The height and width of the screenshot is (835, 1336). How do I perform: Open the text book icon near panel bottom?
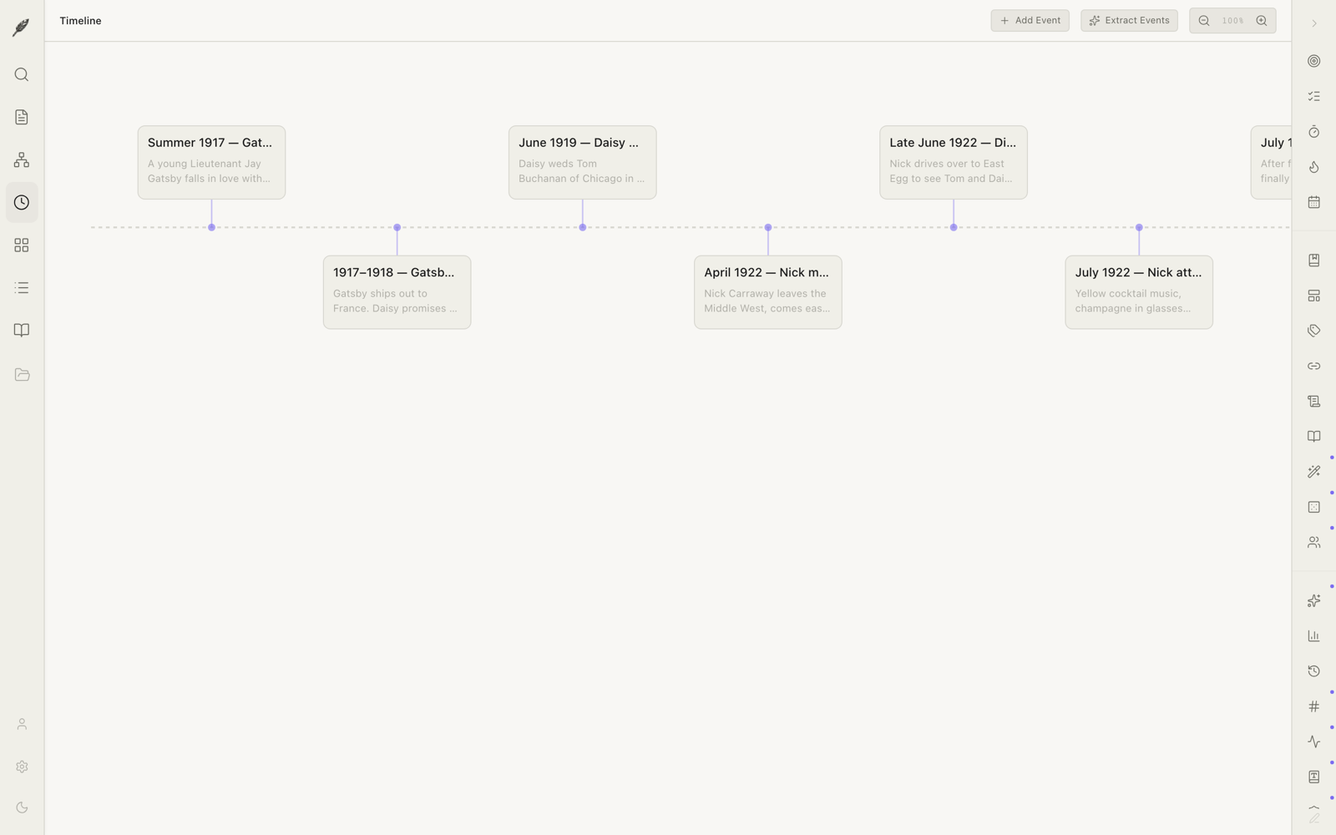[x=1314, y=777]
